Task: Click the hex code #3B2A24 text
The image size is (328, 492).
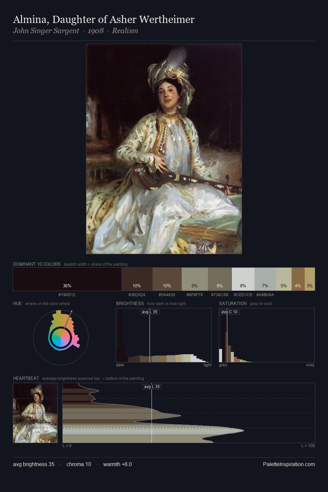Action: tap(137, 295)
